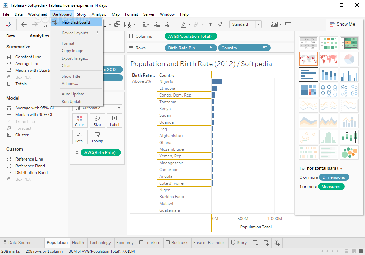Open the Analysis menu
Viewport: 365px width, 255px height.
coord(99,14)
